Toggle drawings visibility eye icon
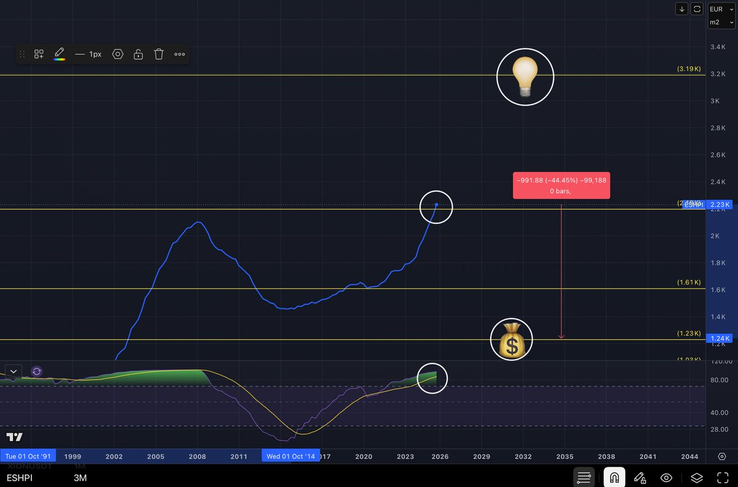 [x=666, y=477]
